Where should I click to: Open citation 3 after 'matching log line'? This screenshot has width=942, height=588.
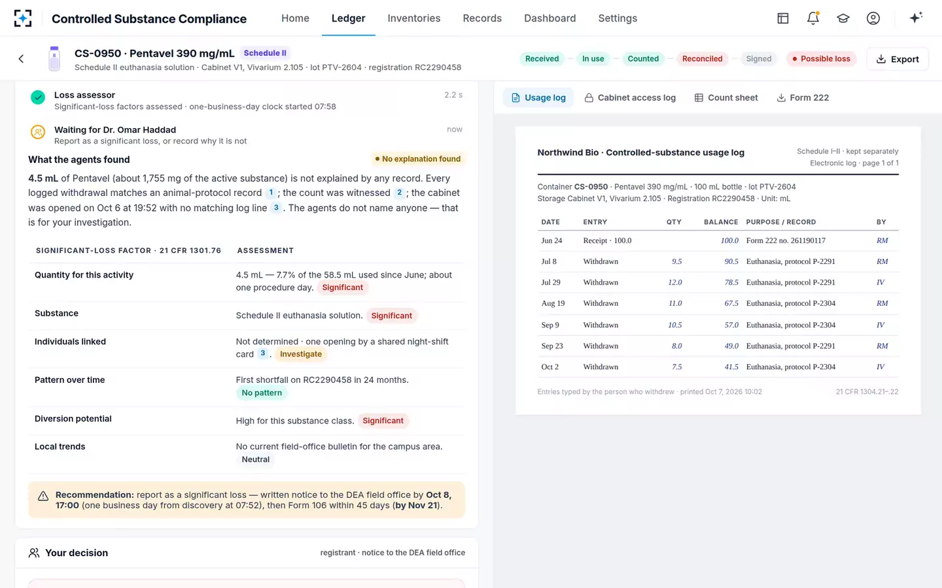pos(276,208)
